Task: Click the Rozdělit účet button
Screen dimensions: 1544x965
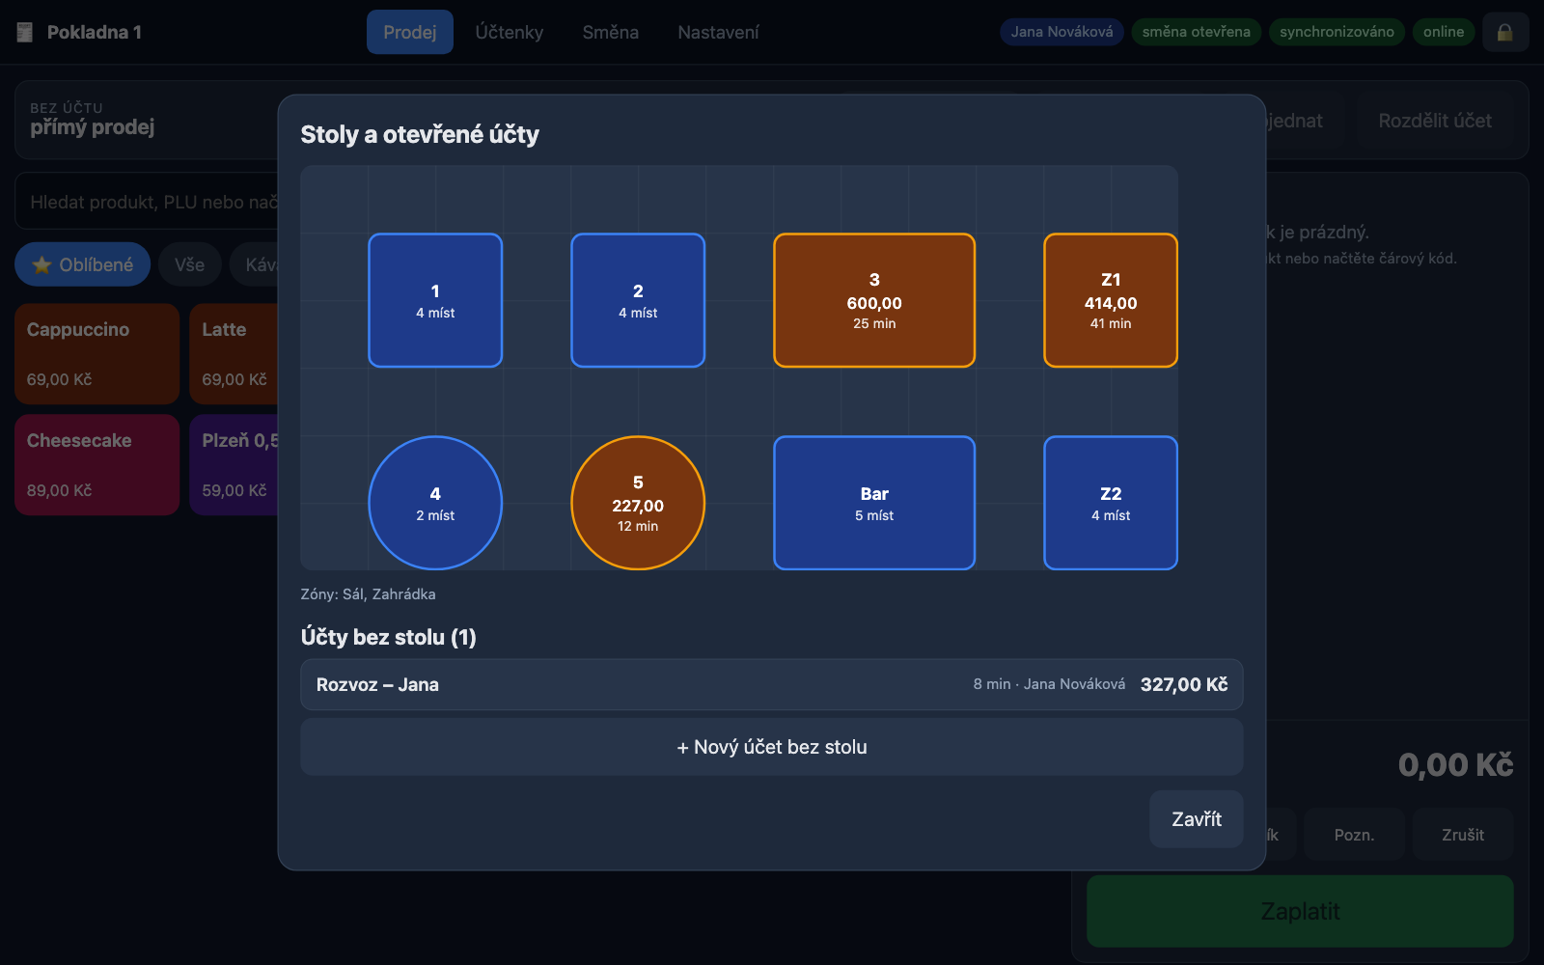Action: point(1435,121)
